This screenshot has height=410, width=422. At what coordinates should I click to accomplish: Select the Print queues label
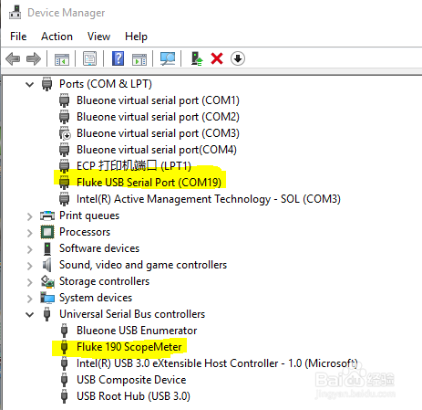[89, 216]
